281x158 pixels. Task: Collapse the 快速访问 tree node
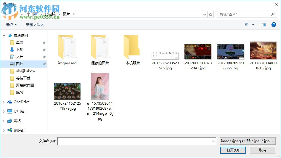pos(4,36)
